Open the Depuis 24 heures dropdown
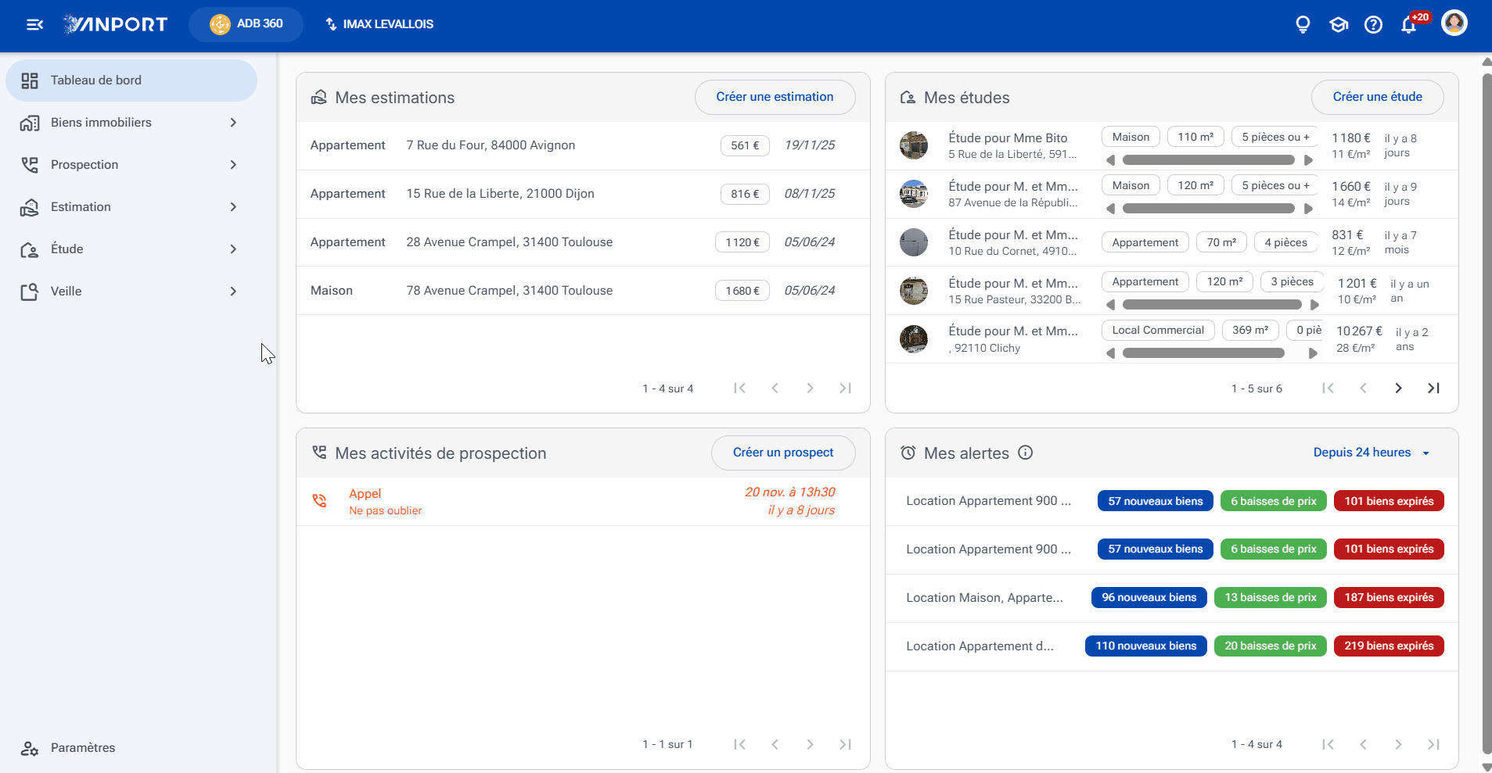The height and width of the screenshot is (773, 1492). 1372,453
